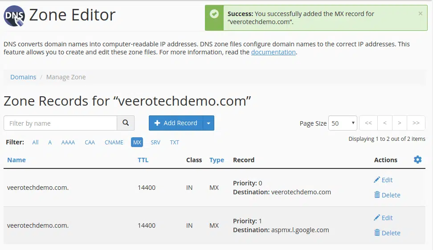Go to Domains breadcrumb link
This screenshot has width=433, height=250.
point(23,77)
